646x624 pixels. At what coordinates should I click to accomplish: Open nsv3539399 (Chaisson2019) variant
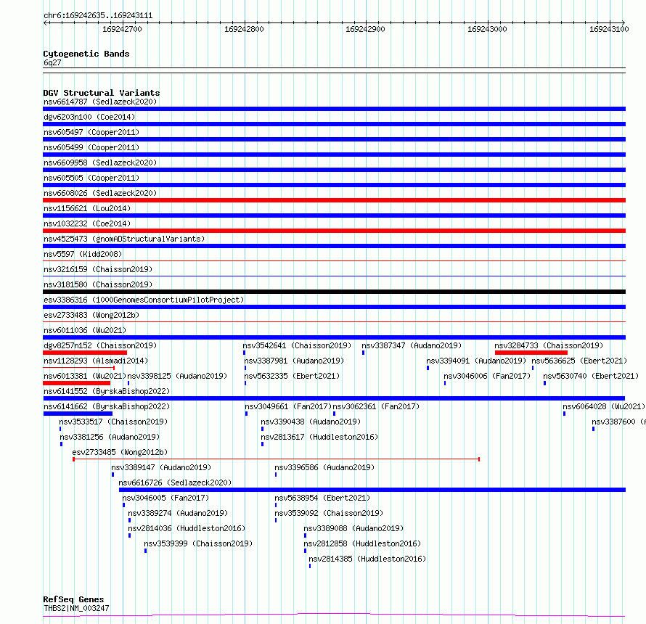click(x=198, y=543)
